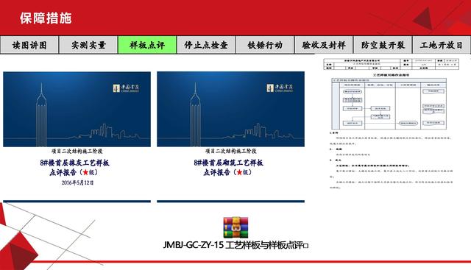Click the JMBJ-GC-ZY-15 工艺样板与样板点评 file label

click(235, 245)
